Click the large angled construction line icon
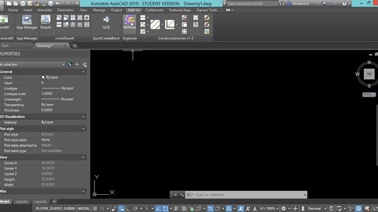The width and height of the screenshot is (378, 212). coord(170,25)
